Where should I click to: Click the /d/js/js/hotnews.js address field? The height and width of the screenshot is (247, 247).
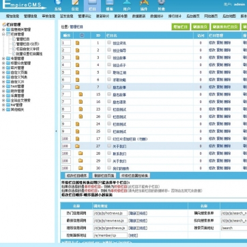(111, 214)
